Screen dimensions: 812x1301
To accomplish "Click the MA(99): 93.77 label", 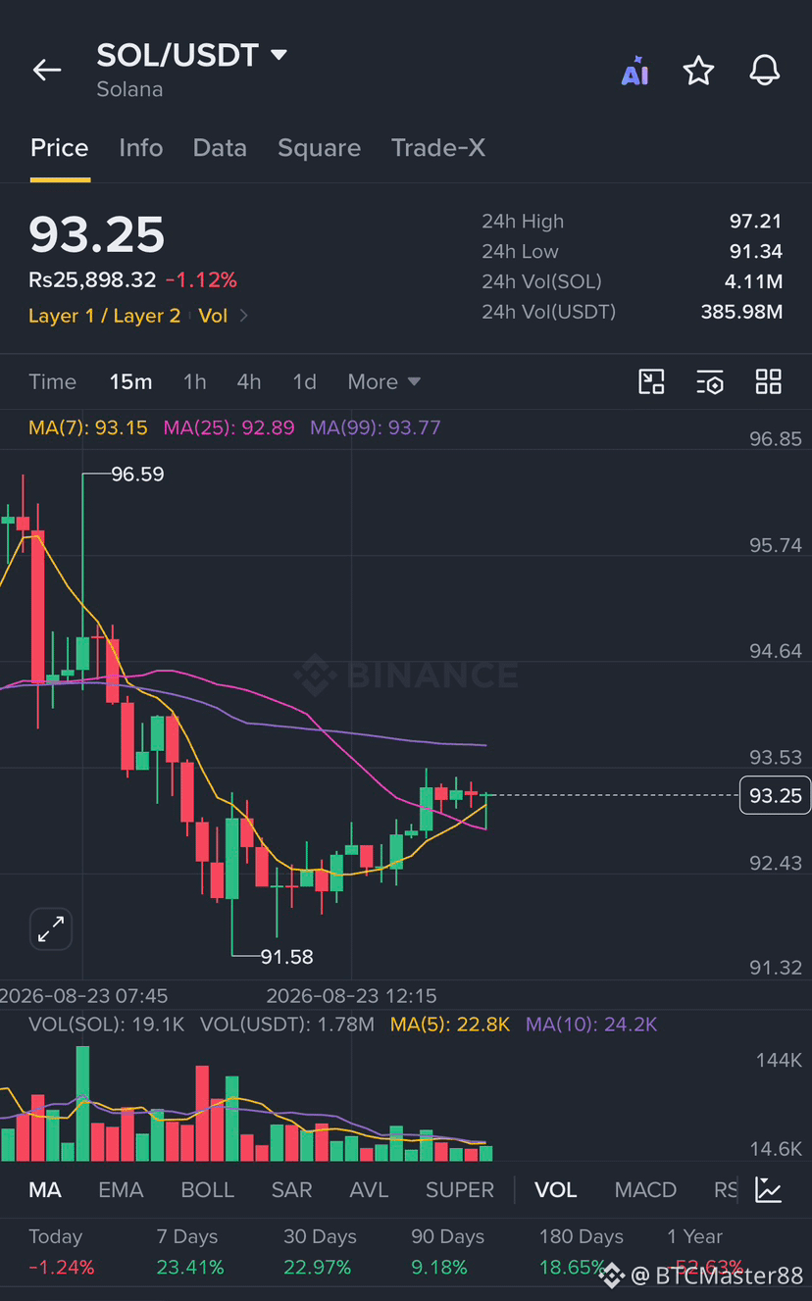I will pos(376,427).
